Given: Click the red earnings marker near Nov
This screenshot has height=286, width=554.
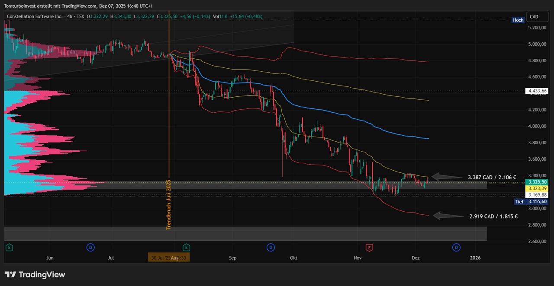Looking at the screenshot, I should (x=369, y=248).
